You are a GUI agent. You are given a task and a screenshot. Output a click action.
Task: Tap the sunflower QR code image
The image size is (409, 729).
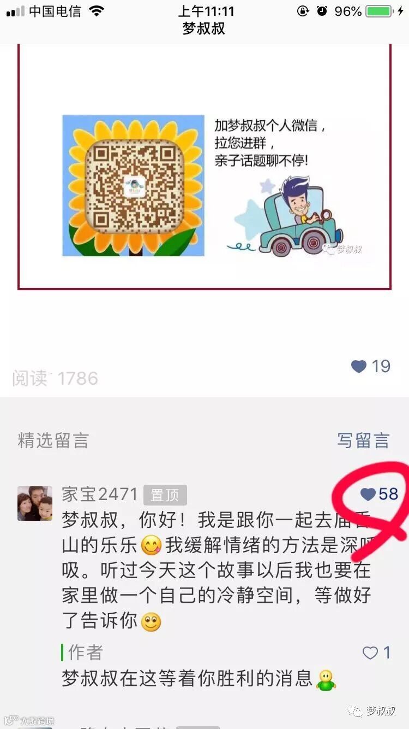133,185
